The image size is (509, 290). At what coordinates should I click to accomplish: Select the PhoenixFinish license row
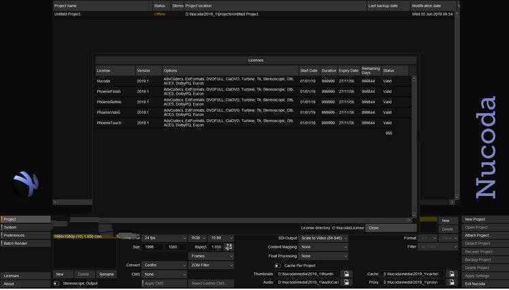[x=253, y=92]
